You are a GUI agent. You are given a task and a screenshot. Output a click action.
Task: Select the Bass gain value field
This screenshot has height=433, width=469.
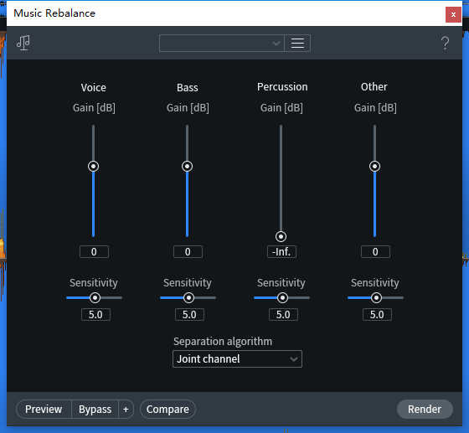[188, 252]
